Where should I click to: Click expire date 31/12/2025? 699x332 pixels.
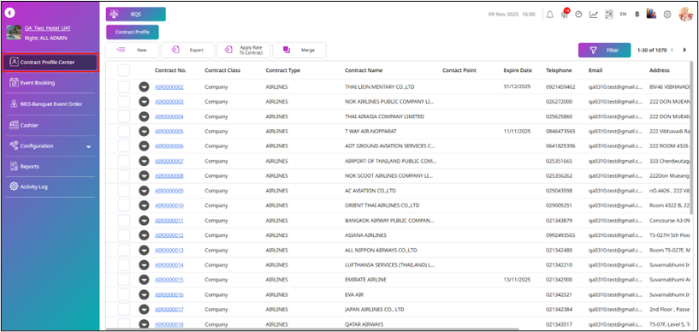point(517,87)
